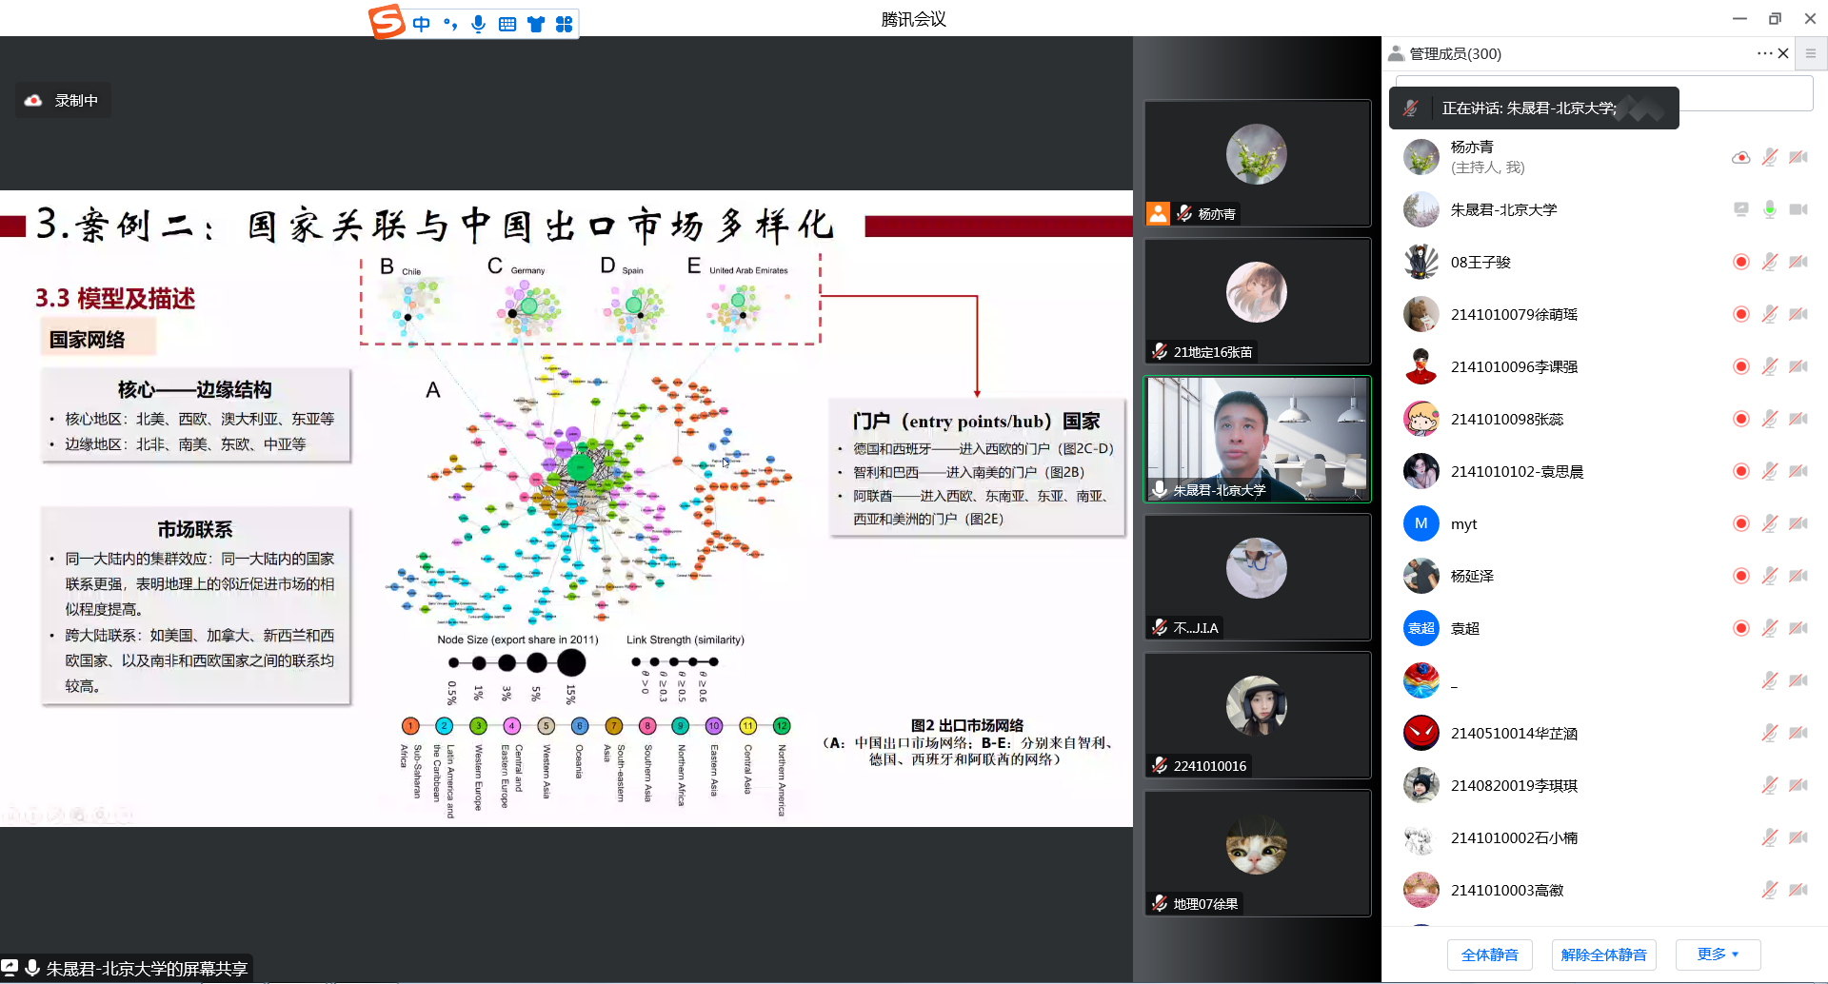This screenshot has height=984, width=1828.
Task: Unmute microphone for 杨亦青 host
Action: 1769,157
